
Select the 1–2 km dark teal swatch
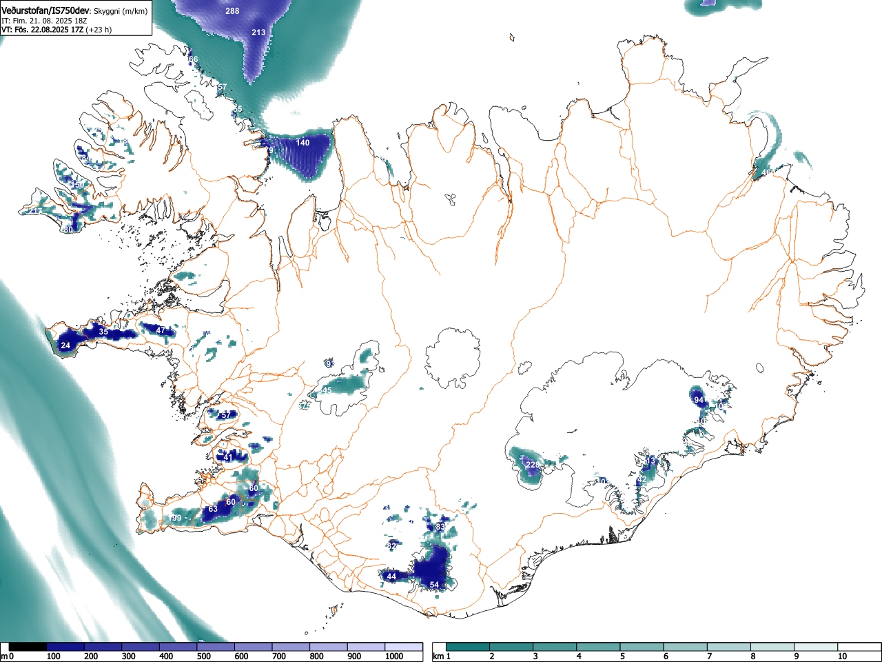[x=468, y=647]
